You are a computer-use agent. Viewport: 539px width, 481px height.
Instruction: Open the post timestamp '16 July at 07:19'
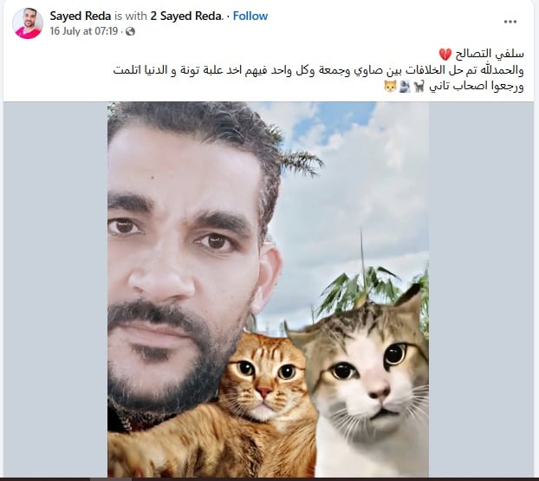point(84,31)
